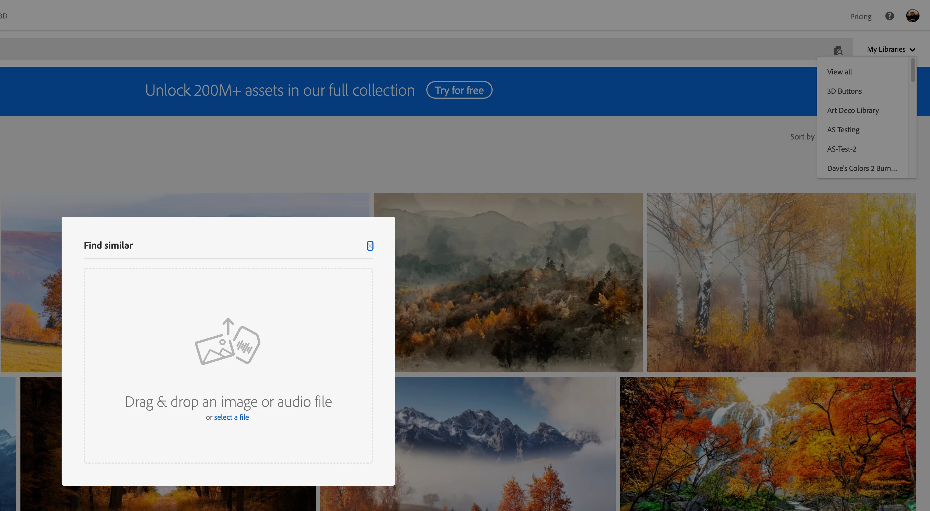Open the Pricing link
The height and width of the screenshot is (511, 930).
pos(860,17)
